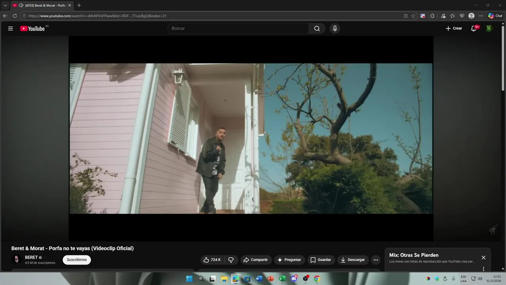Screen dimensions: 506x285
Task: Open PowerPoint from the taskbar
Action: pyautogui.click(x=271, y=279)
